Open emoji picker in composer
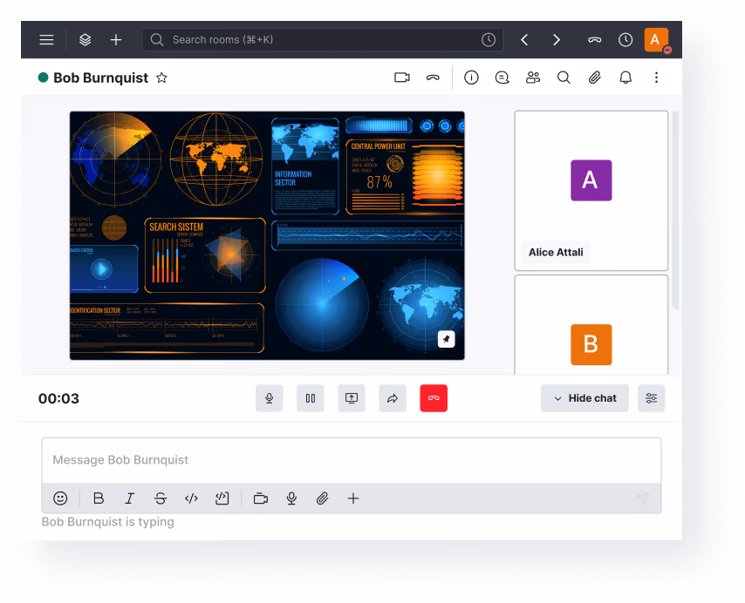The width and height of the screenshot is (745, 603). click(60, 498)
